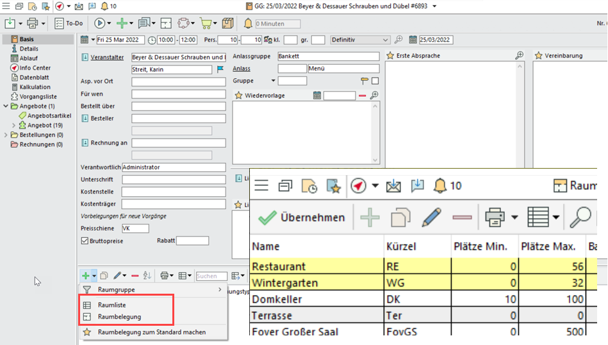The height and width of the screenshot is (345, 608).
Task: Select Raumliste from the popup menu
Action: 111,305
